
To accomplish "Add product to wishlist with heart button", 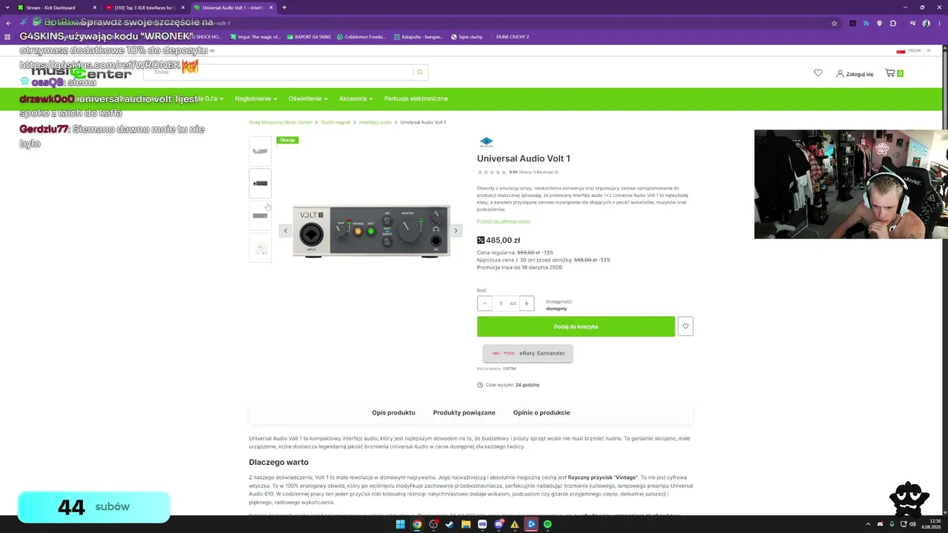I will pos(686,326).
